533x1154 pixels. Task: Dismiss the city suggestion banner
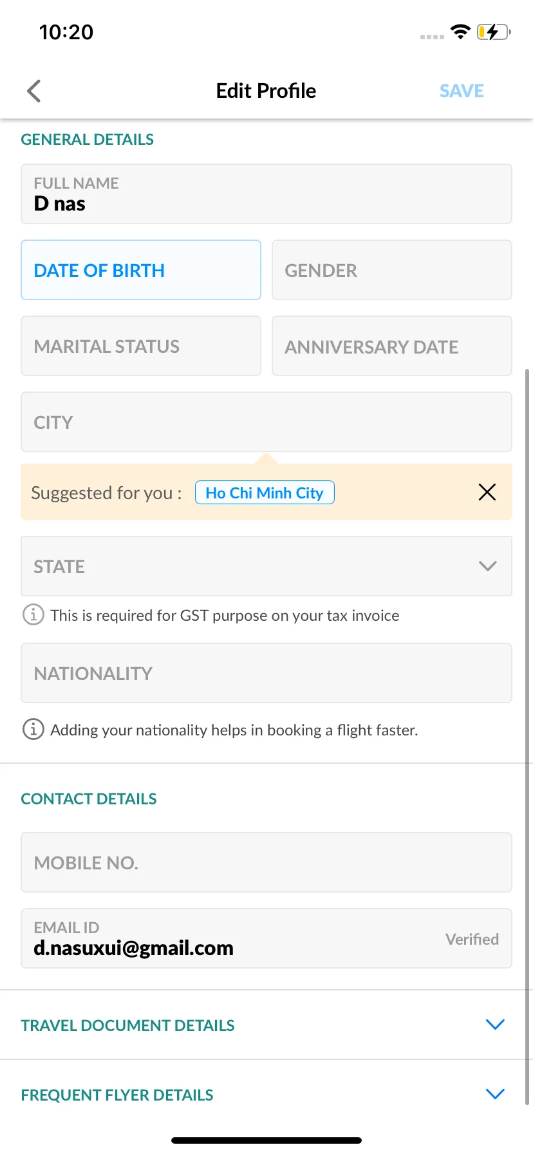(x=487, y=492)
